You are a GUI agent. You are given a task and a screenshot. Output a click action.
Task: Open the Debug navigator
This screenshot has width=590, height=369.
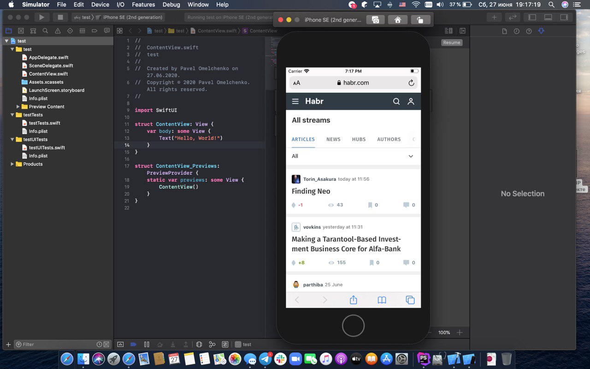coord(82,31)
